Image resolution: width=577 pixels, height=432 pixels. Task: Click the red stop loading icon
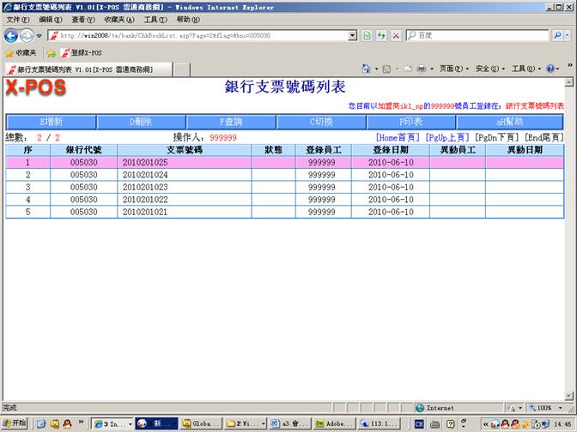[x=395, y=35]
